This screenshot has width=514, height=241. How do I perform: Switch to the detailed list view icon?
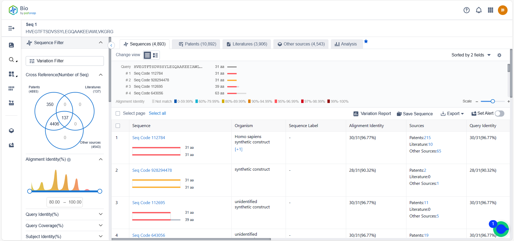coord(155,55)
